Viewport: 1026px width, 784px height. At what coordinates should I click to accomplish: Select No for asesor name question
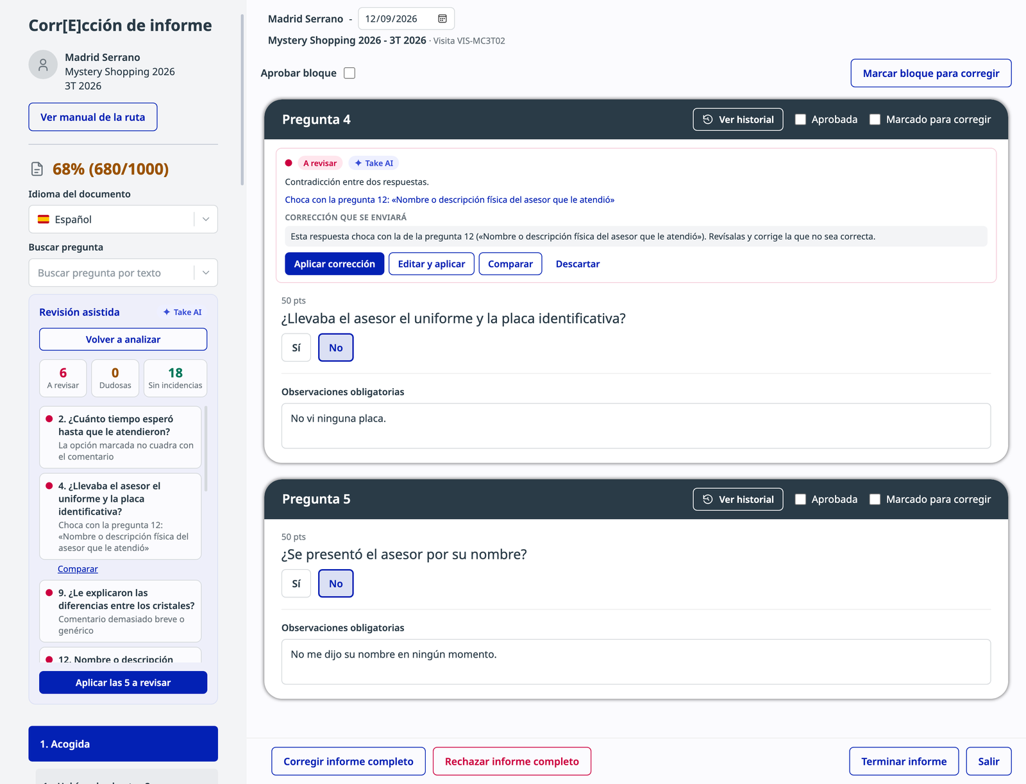(336, 584)
